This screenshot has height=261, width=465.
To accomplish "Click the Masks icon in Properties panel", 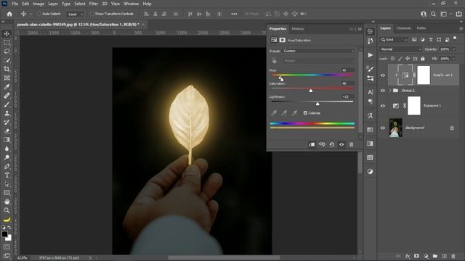I will point(283,40).
